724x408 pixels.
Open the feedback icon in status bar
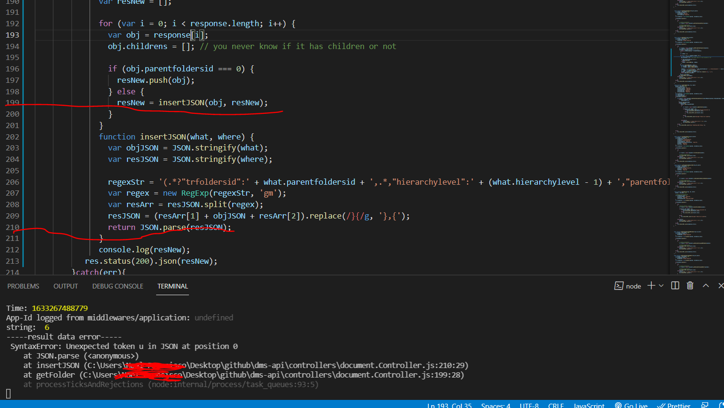(x=705, y=405)
